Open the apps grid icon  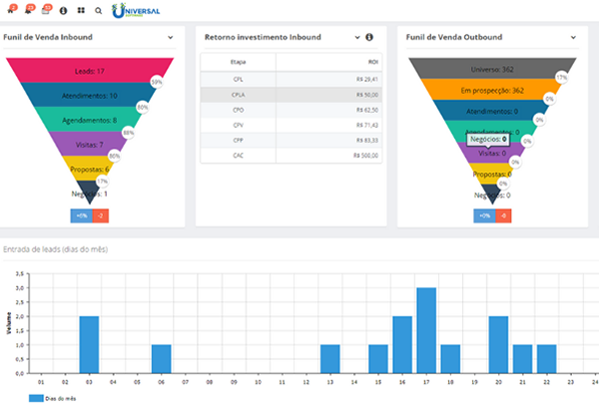81,10
